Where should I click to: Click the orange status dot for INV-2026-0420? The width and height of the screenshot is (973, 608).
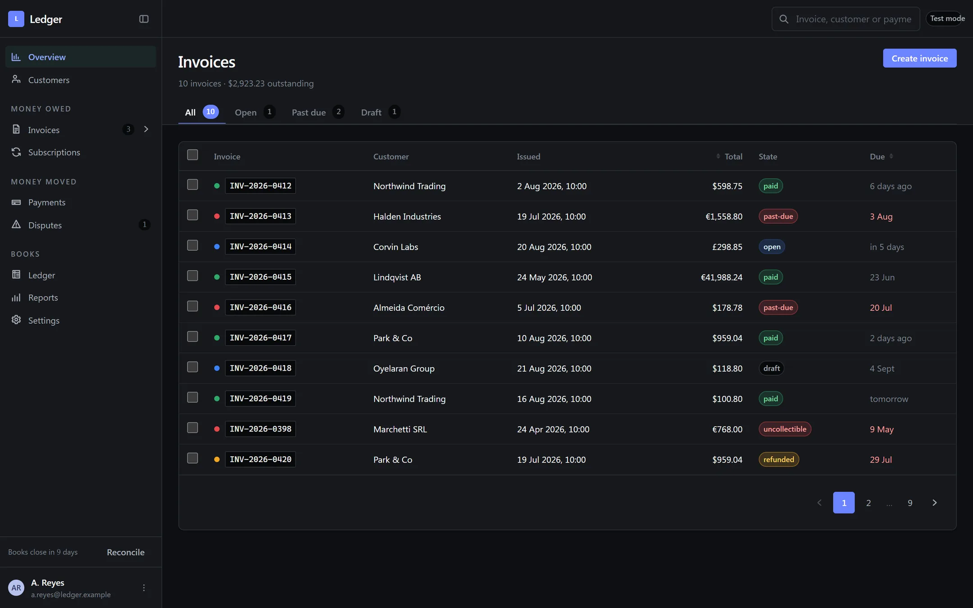[217, 459]
